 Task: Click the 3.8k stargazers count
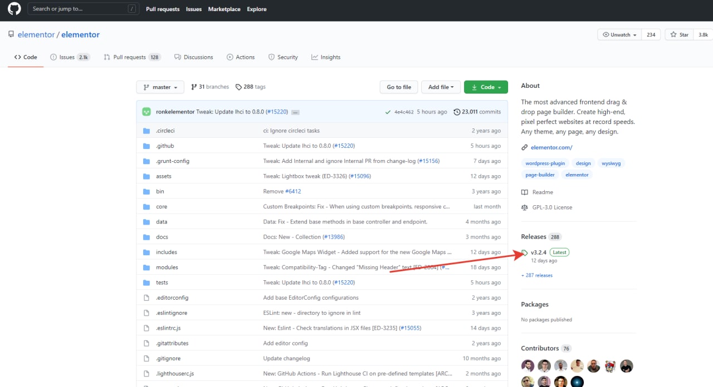point(704,34)
